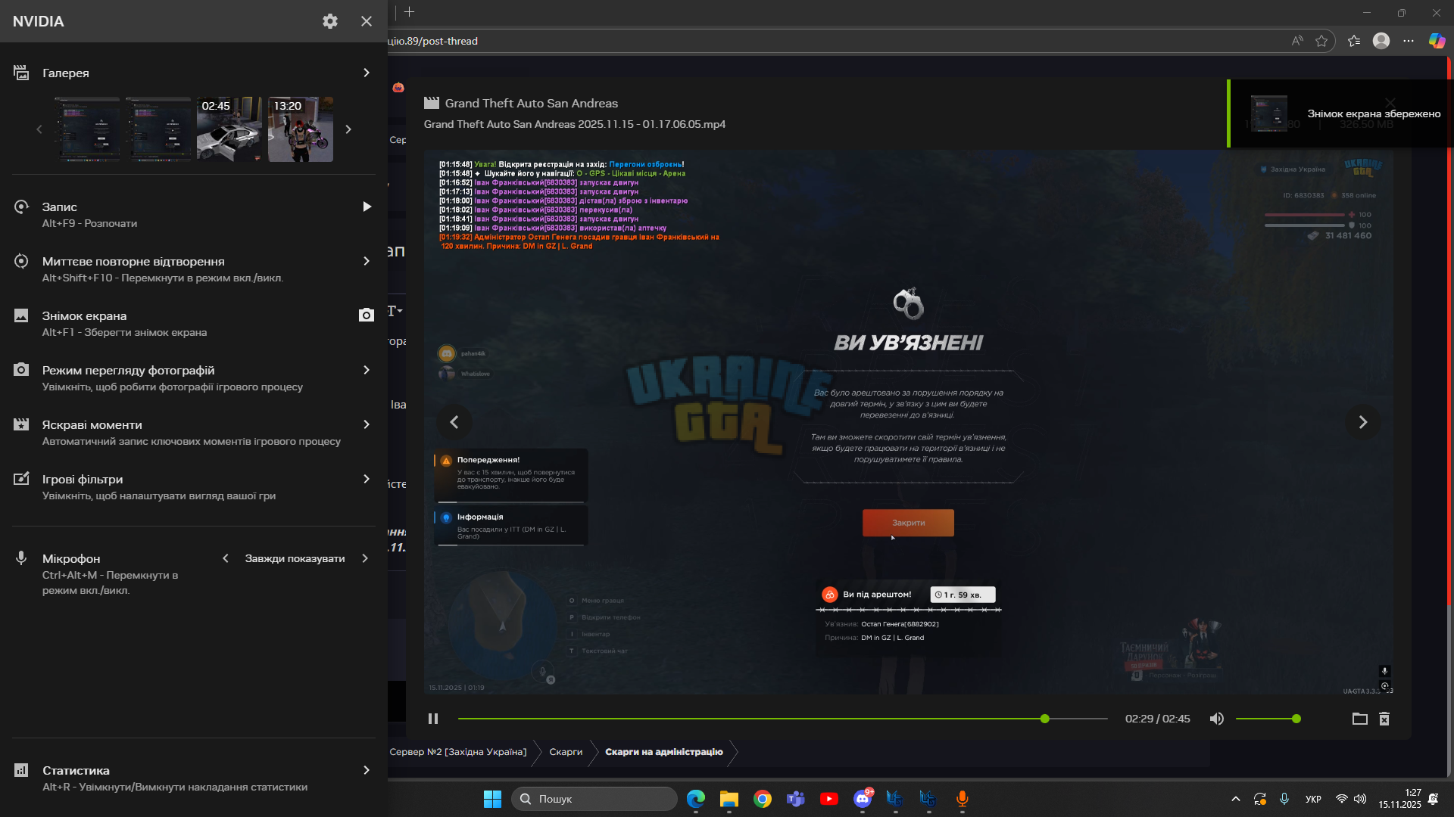This screenshot has height=817, width=1454.
Task: Show hidden system tray icons
Action: pyautogui.click(x=1235, y=799)
